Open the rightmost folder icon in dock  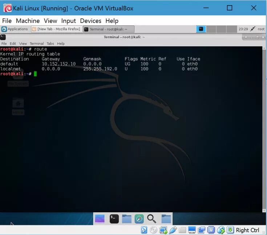(166, 219)
